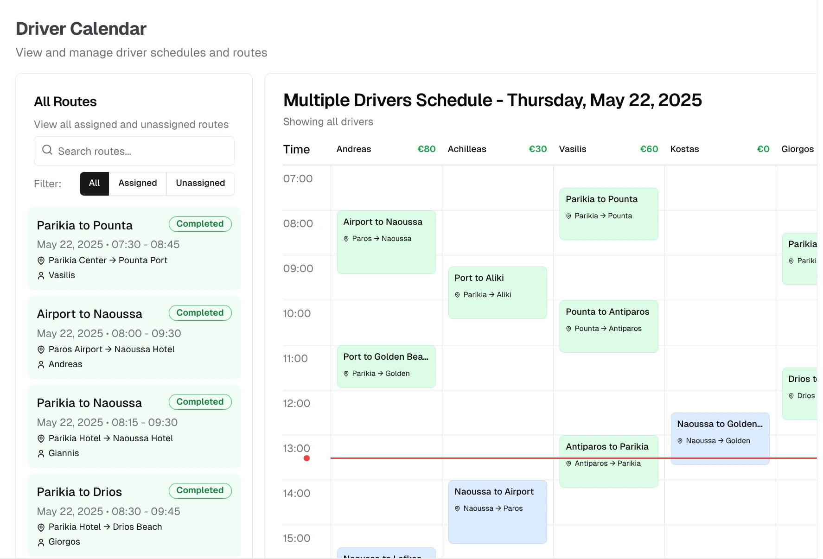Click the search magnifier icon in All Routes
The height and width of the screenshot is (559, 823).
point(47,150)
